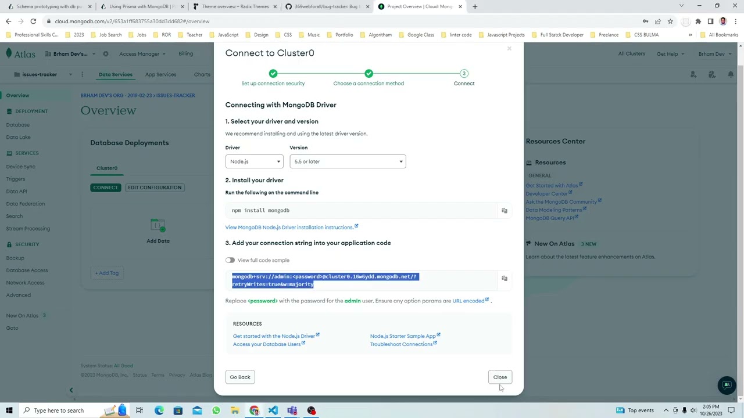Launch Visual Studio Code from taskbar

pyautogui.click(x=273, y=410)
